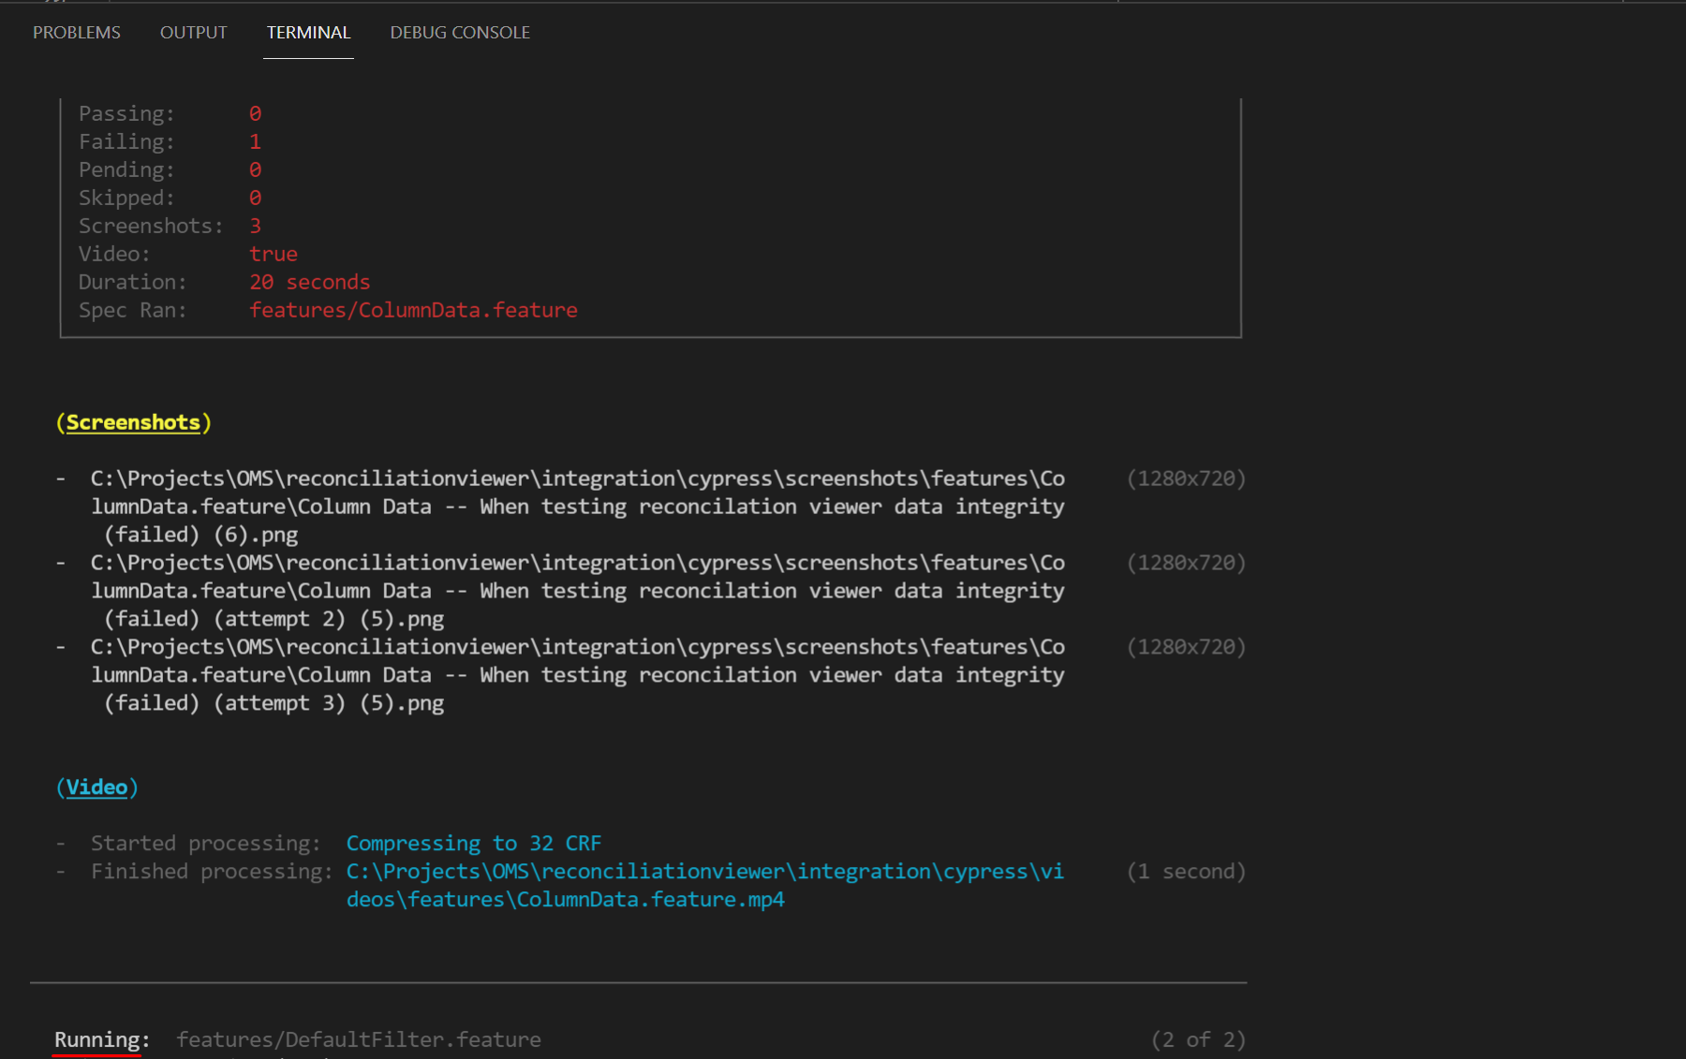Click the 'Skipped:' label

(x=126, y=198)
